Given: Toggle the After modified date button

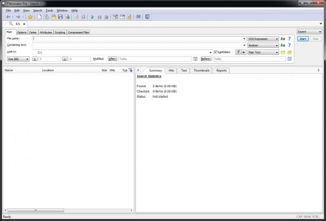Looking at the screenshot, I should click(112, 59).
